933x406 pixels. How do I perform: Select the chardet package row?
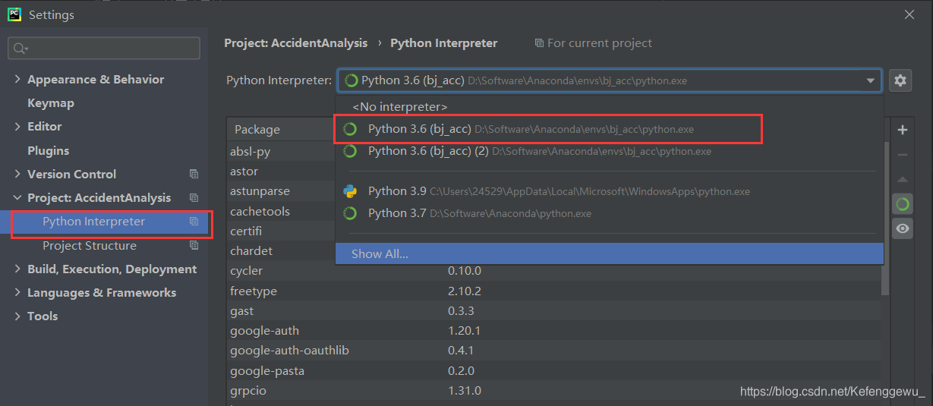click(281, 250)
